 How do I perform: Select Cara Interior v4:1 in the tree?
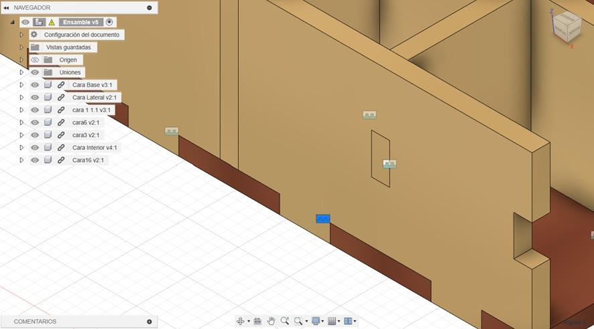click(95, 148)
